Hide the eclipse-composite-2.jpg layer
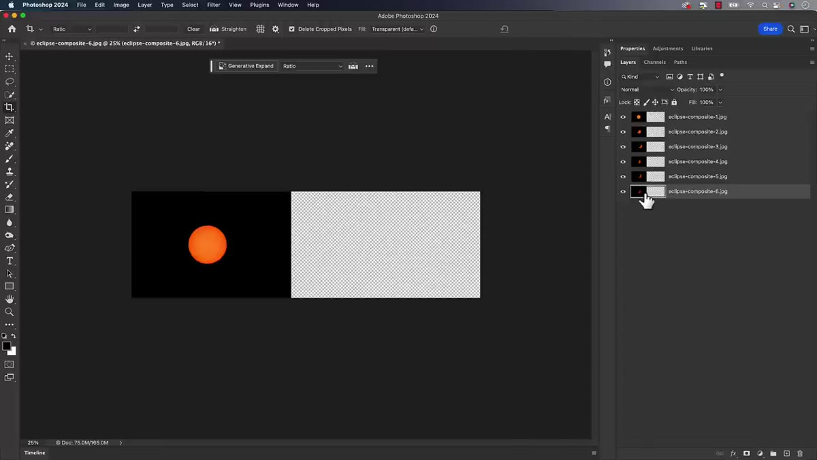 pyautogui.click(x=623, y=132)
